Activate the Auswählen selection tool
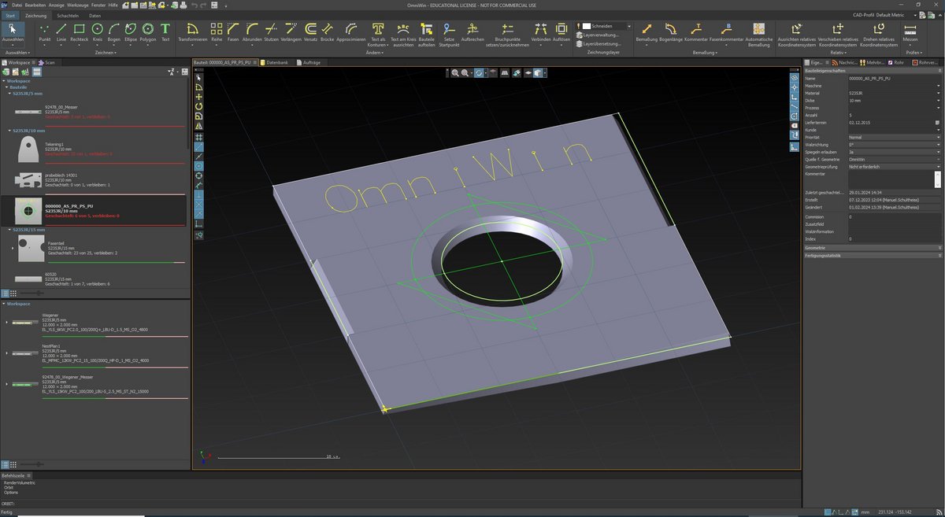945x517 pixels. 13,32
